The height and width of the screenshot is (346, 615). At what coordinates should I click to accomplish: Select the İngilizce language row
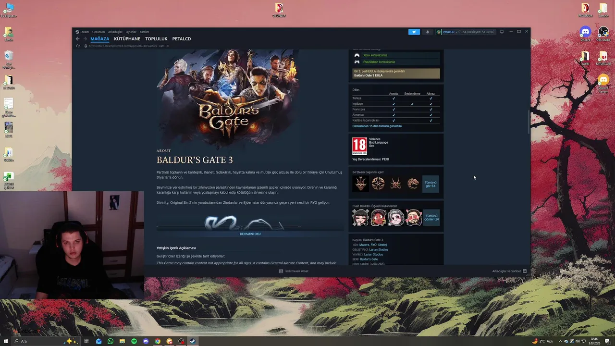(396, 104)
